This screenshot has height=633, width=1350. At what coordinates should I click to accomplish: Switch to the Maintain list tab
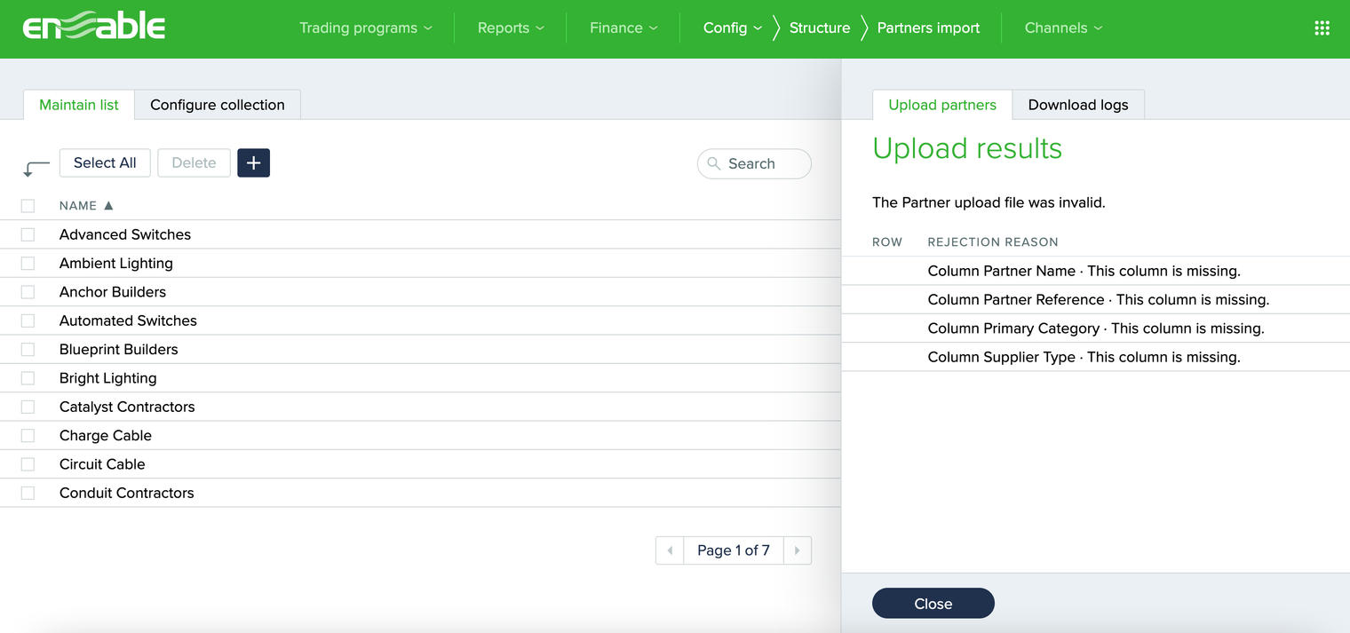[x=79, y=105]
